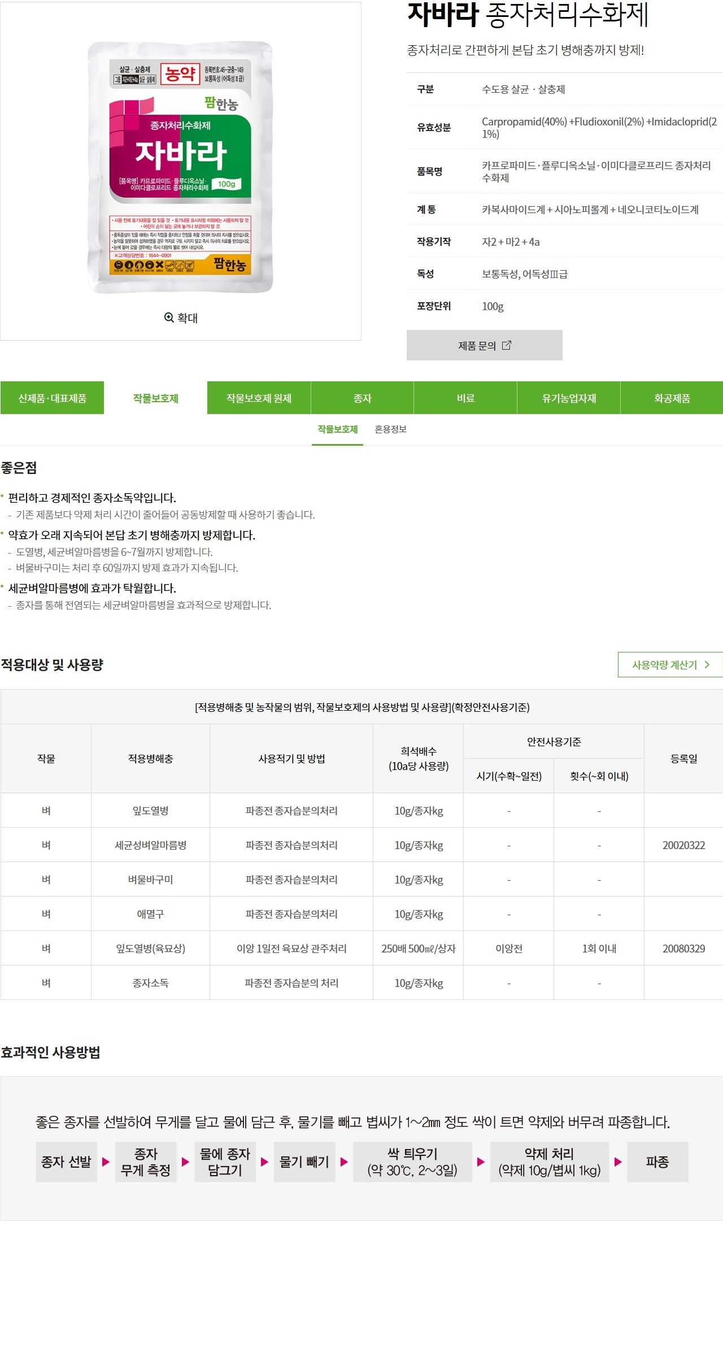This screenshot has height=1353, width=723.
Task: Go to the 화공제품 tab
Action: (672, 398)
